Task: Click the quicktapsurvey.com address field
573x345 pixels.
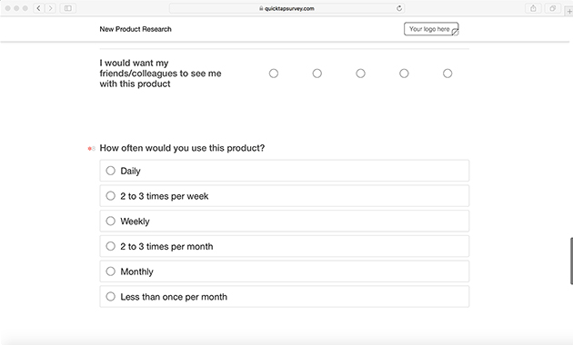Action: 286,8
